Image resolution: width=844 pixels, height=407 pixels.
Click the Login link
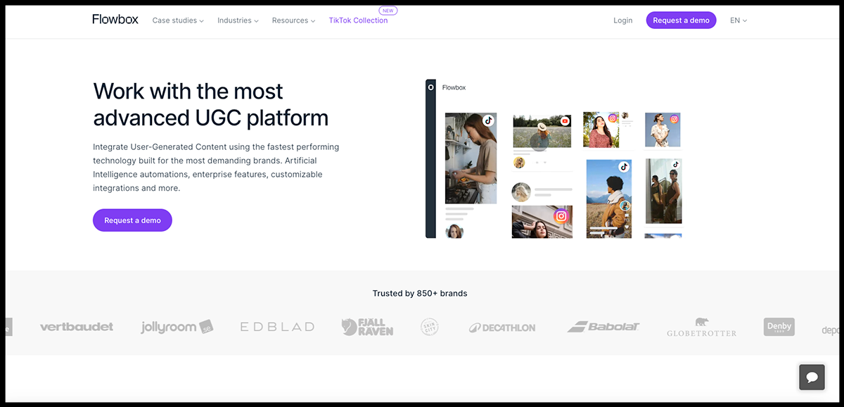tap(622, 20)
